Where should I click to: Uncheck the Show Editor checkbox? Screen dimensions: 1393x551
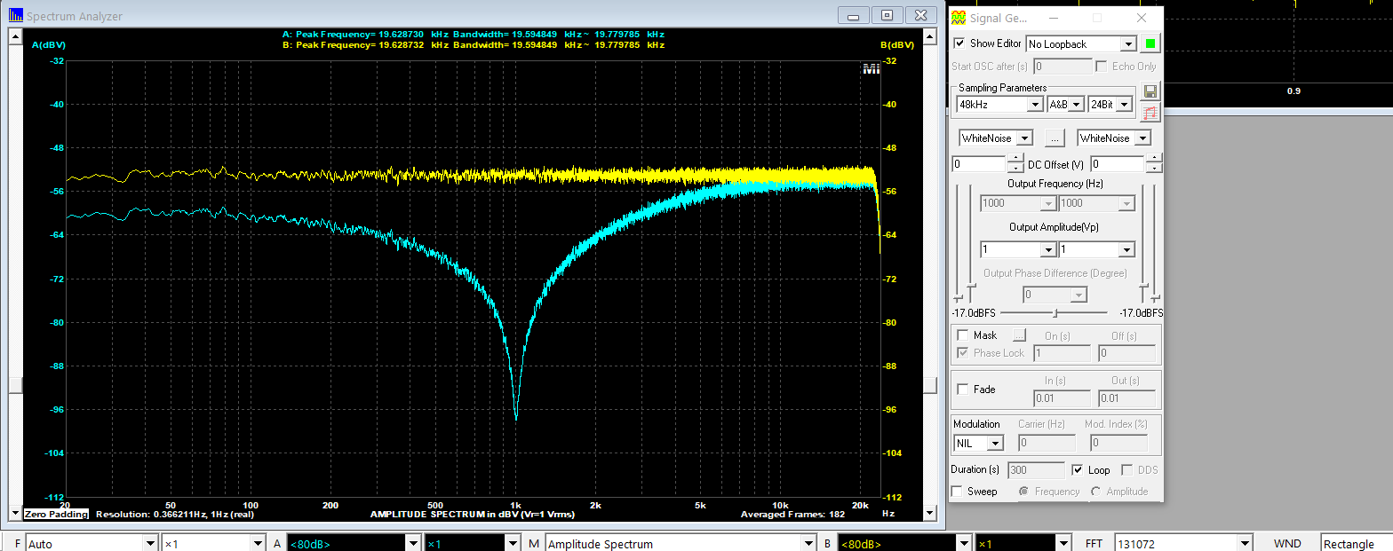tap(959, 43)
